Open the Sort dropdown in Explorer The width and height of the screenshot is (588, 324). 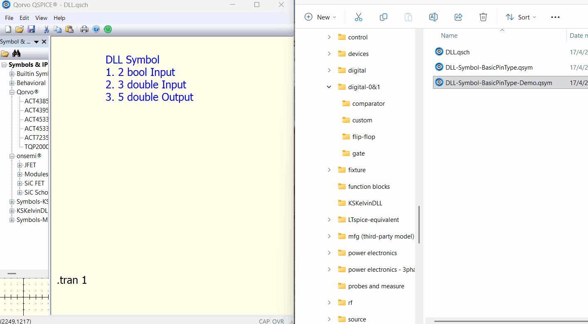(x=521, y=17)
